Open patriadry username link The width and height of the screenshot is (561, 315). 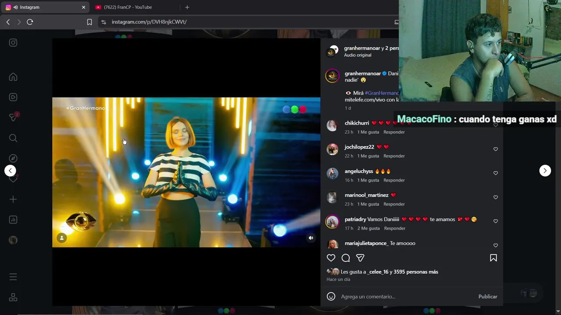355,220
